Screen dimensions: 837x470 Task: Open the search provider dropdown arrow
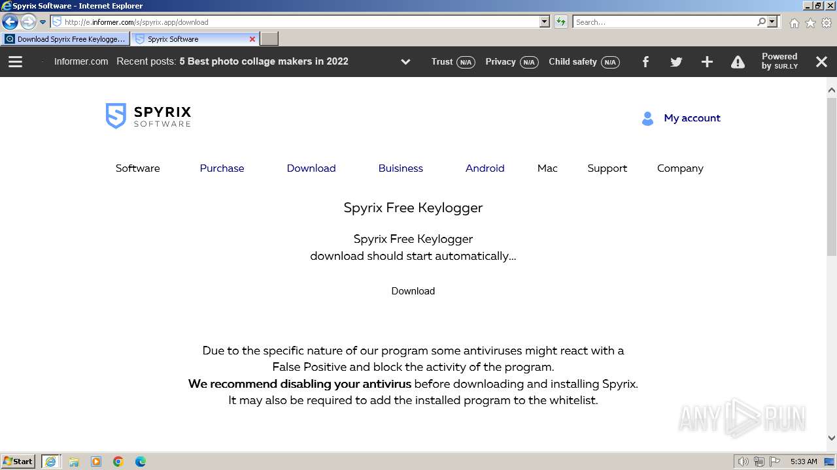[x=773, y=22]
